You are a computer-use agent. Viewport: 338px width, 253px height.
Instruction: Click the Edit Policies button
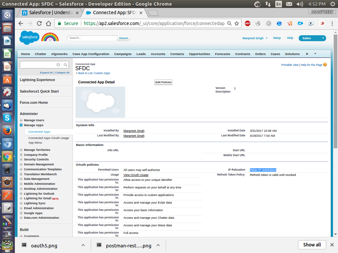(163, 82)
